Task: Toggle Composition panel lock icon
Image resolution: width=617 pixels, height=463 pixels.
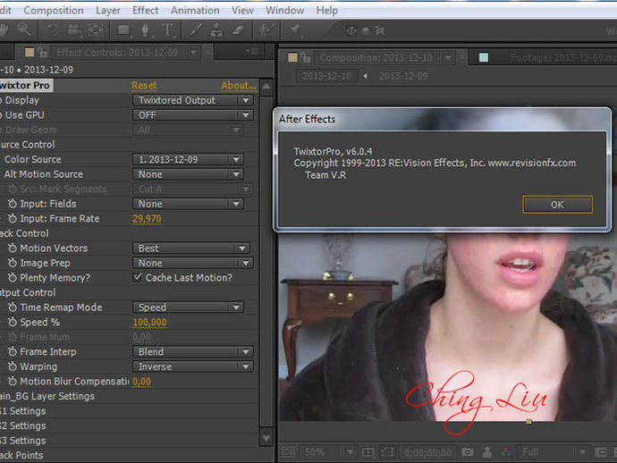Action: pos(305,58)
